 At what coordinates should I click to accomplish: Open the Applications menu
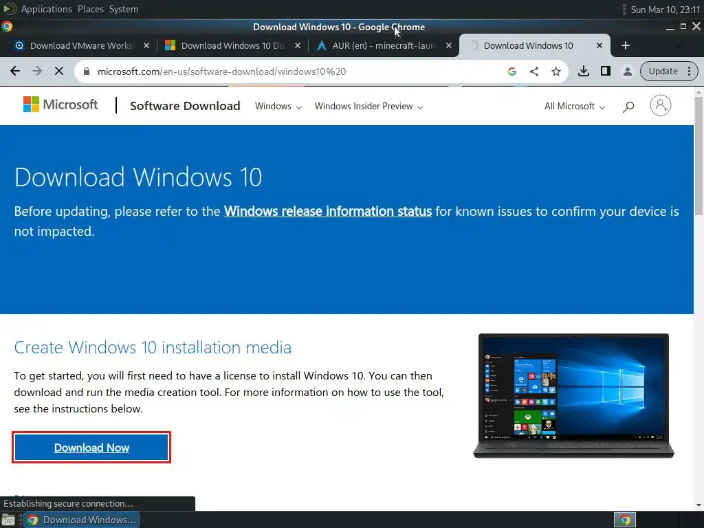(x=46, y=9)
